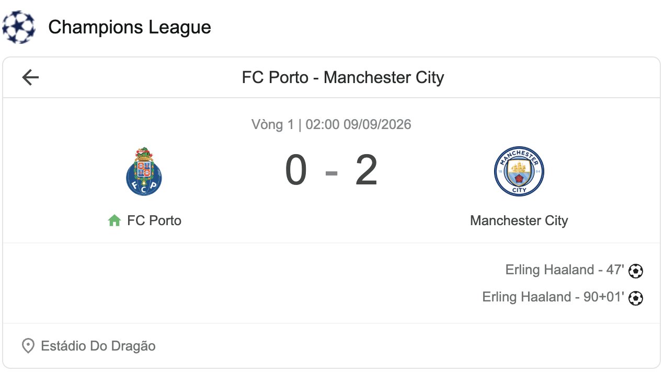Click Manchester City's score of 2
The width and height of the screenshot is (664, 373).
point(367,171)
